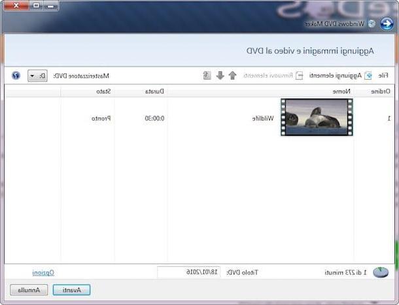Sort by the Ordine column header

[x=381, y=91]
